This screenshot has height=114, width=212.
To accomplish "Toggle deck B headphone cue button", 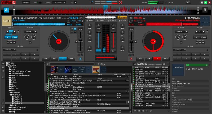I will point(113,51).
